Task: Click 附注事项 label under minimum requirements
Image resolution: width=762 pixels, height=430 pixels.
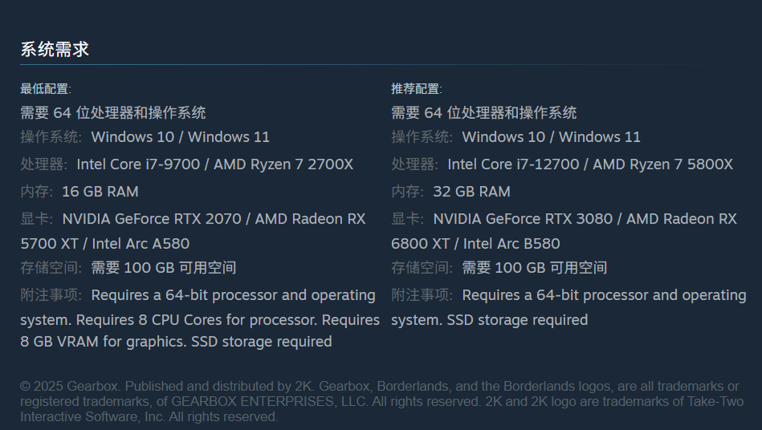Action: pyautogui.click(x=51, y=295)
